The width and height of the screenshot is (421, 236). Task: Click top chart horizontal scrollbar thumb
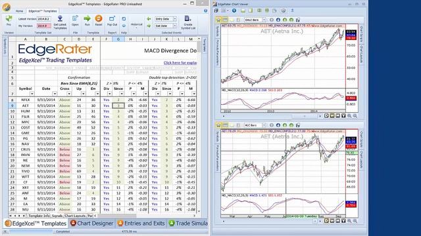click(x=304, y=116)
